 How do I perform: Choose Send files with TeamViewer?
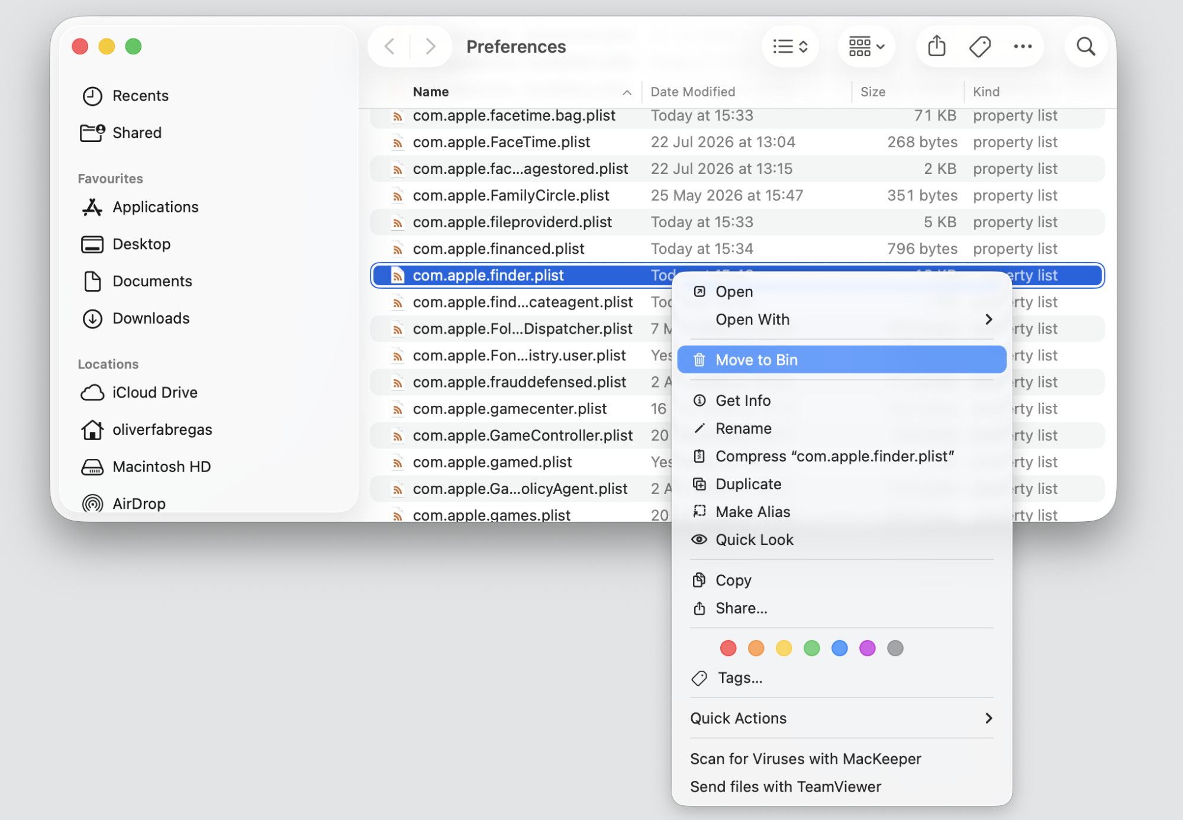pyautogui.click(x=842, y=787)
